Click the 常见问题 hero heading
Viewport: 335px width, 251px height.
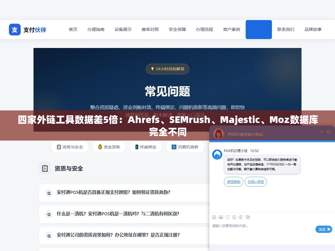click(167, 91)
